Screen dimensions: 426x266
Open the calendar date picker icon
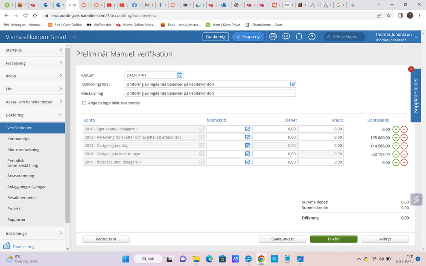click(180, 75)
